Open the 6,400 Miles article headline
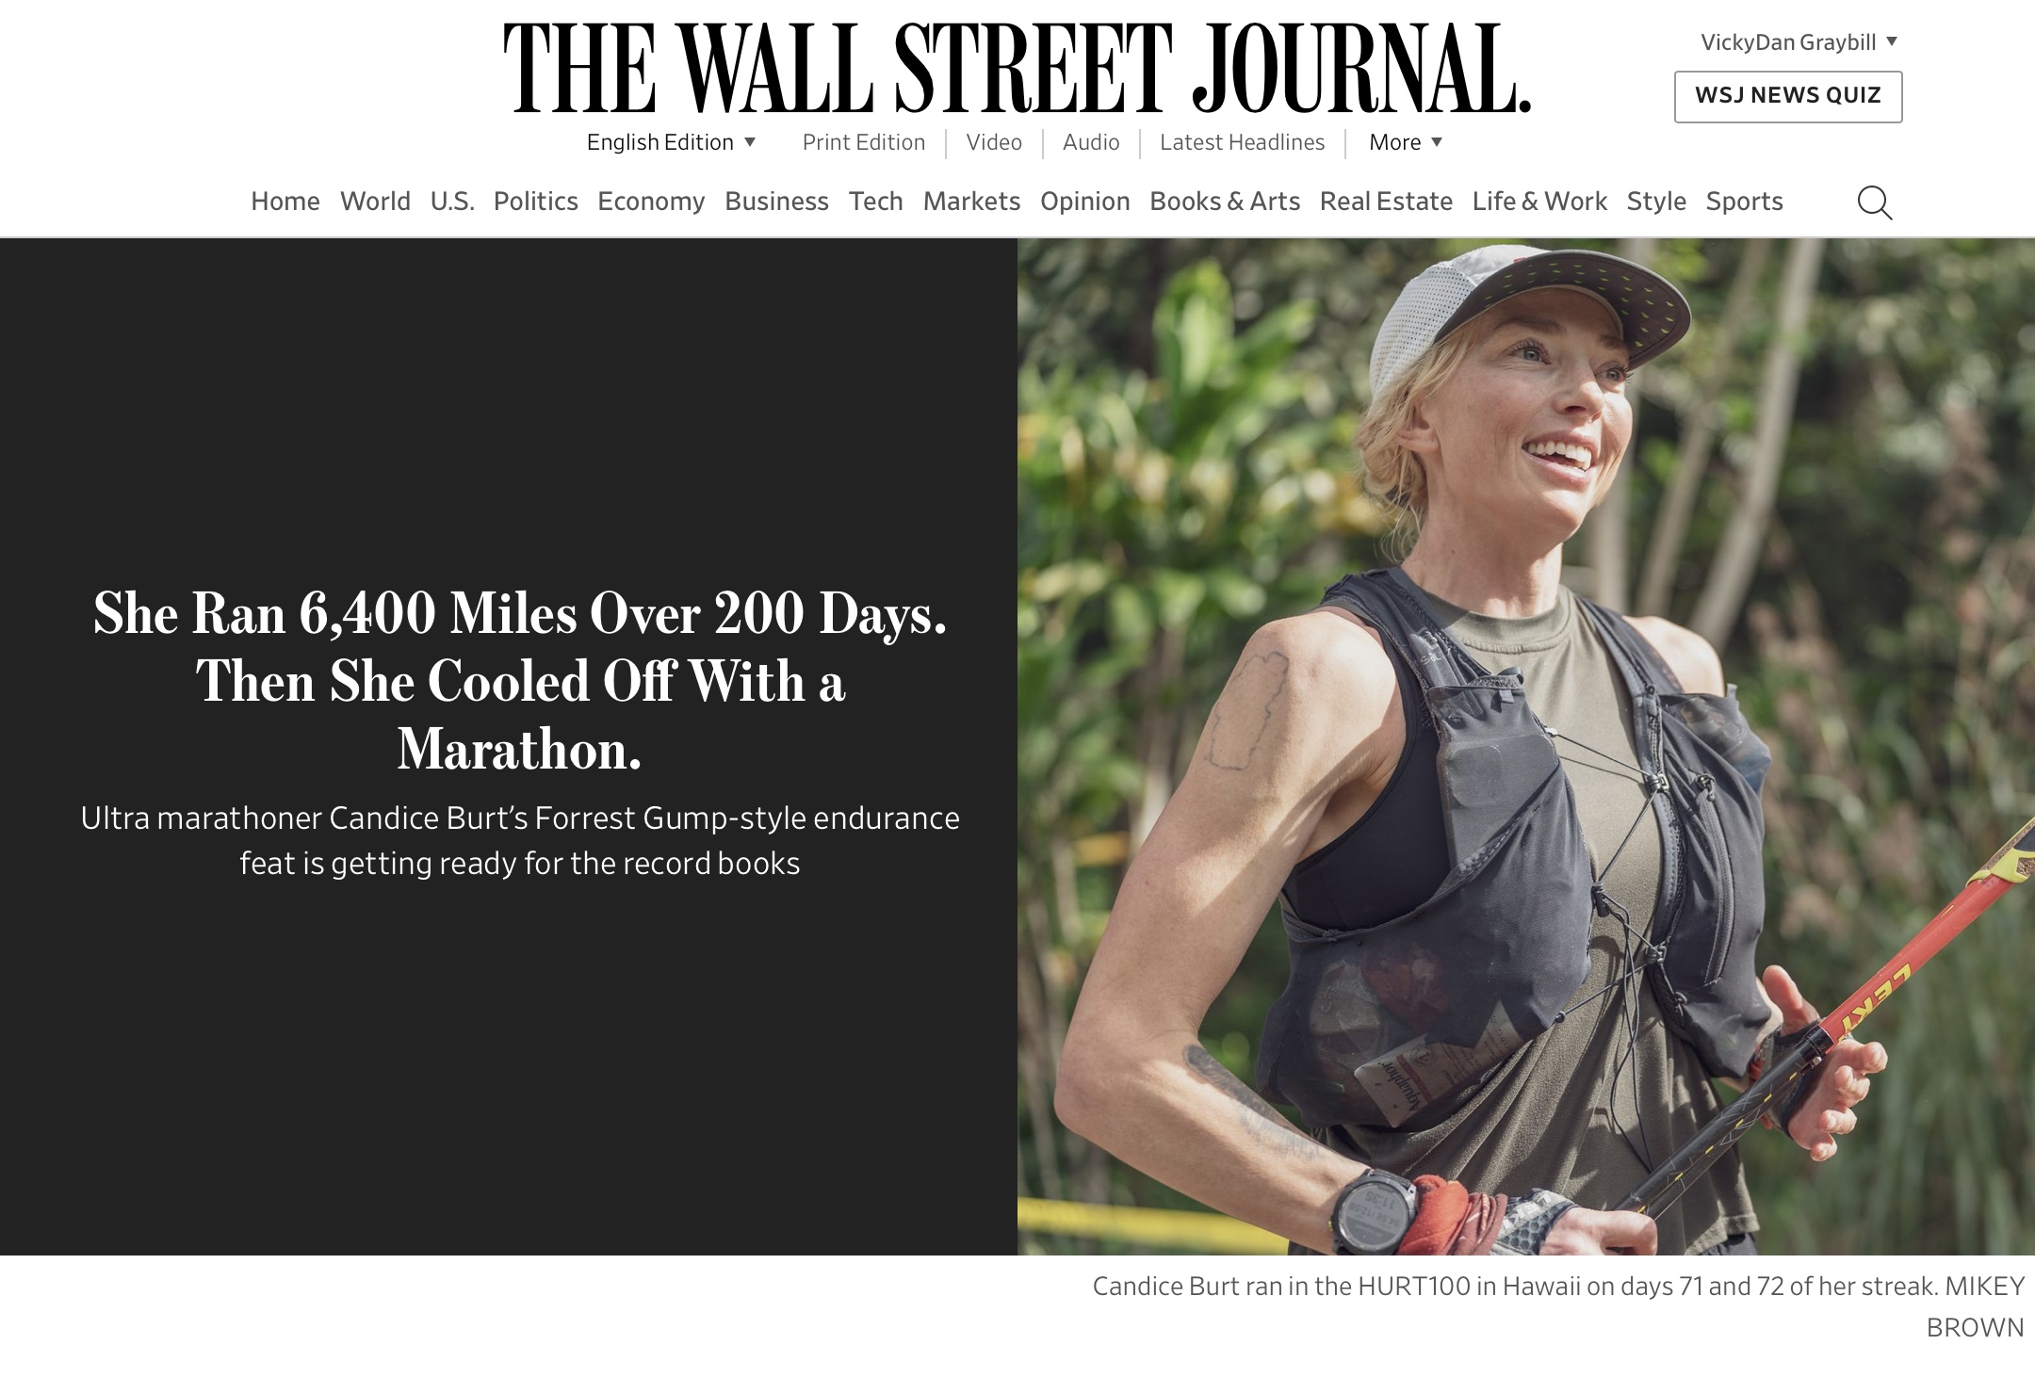The height and width of the screenshot is (1377, 2035). pos(519,681)
